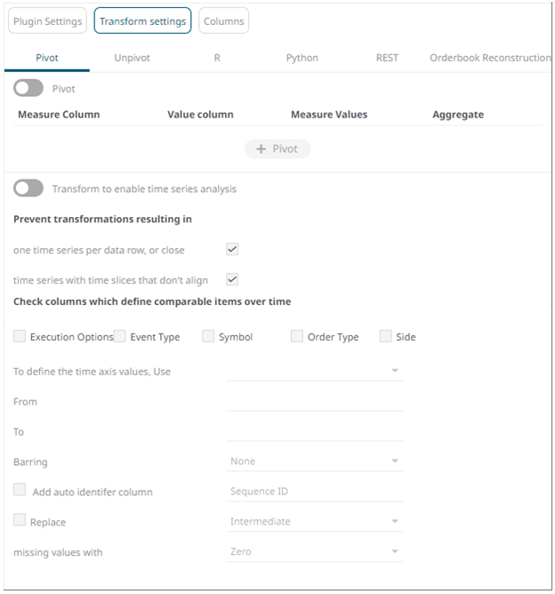The height and width of the screenshot is (594, 555).
Task: Uncheck time slices that don't align
Action: click(232, 279)
